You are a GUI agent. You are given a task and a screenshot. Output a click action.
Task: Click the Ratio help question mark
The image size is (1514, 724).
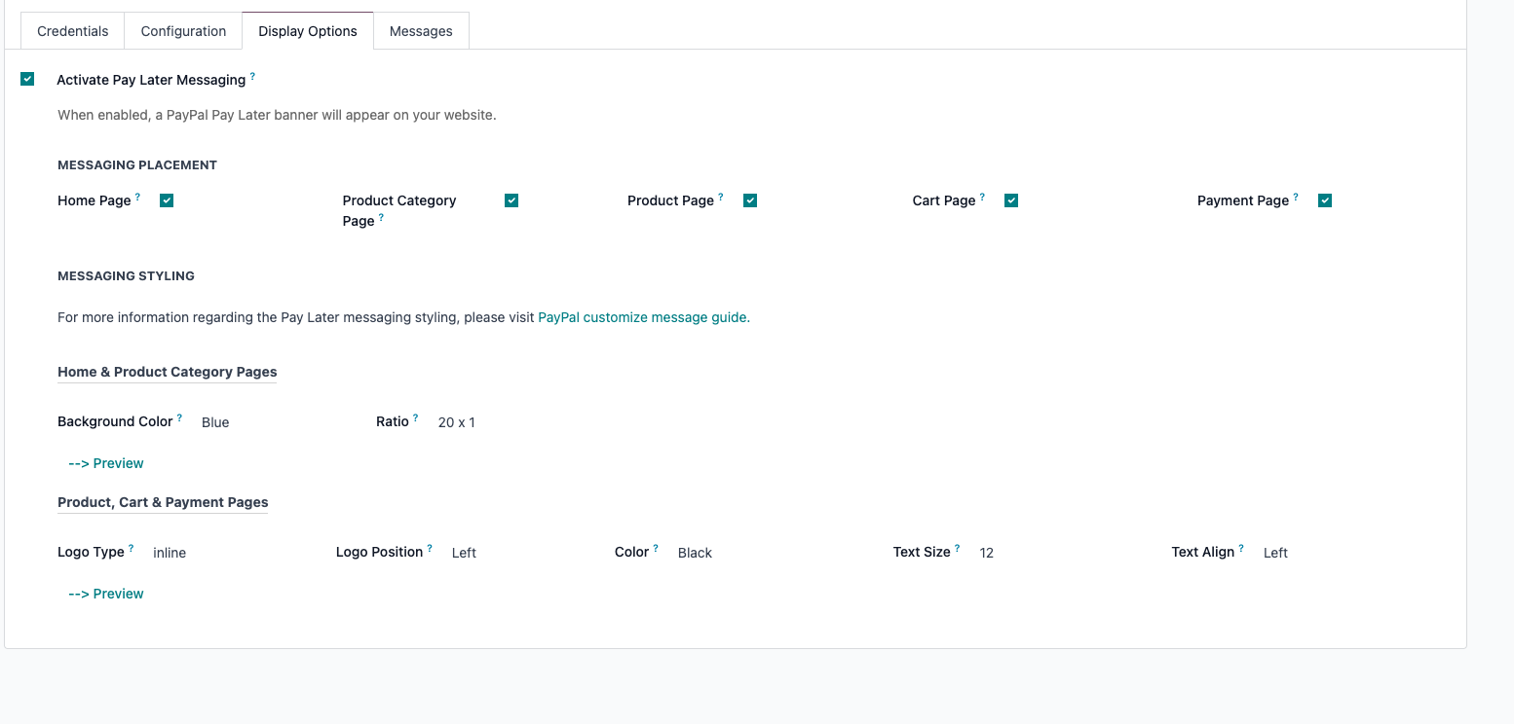[416, 417]
